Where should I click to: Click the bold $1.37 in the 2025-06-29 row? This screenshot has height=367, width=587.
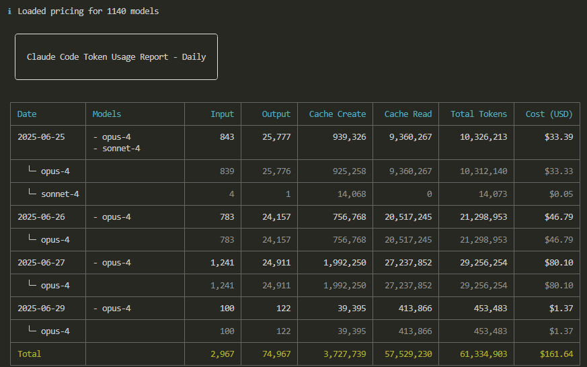(x=561, y=309)
